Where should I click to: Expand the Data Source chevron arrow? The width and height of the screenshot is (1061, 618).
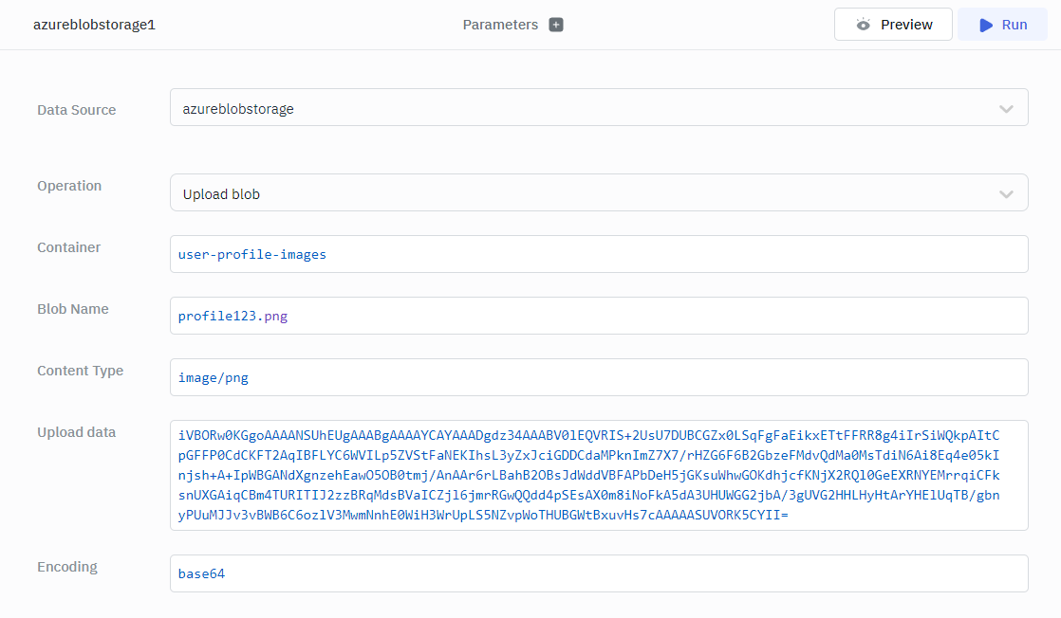tap(1006, 109)
